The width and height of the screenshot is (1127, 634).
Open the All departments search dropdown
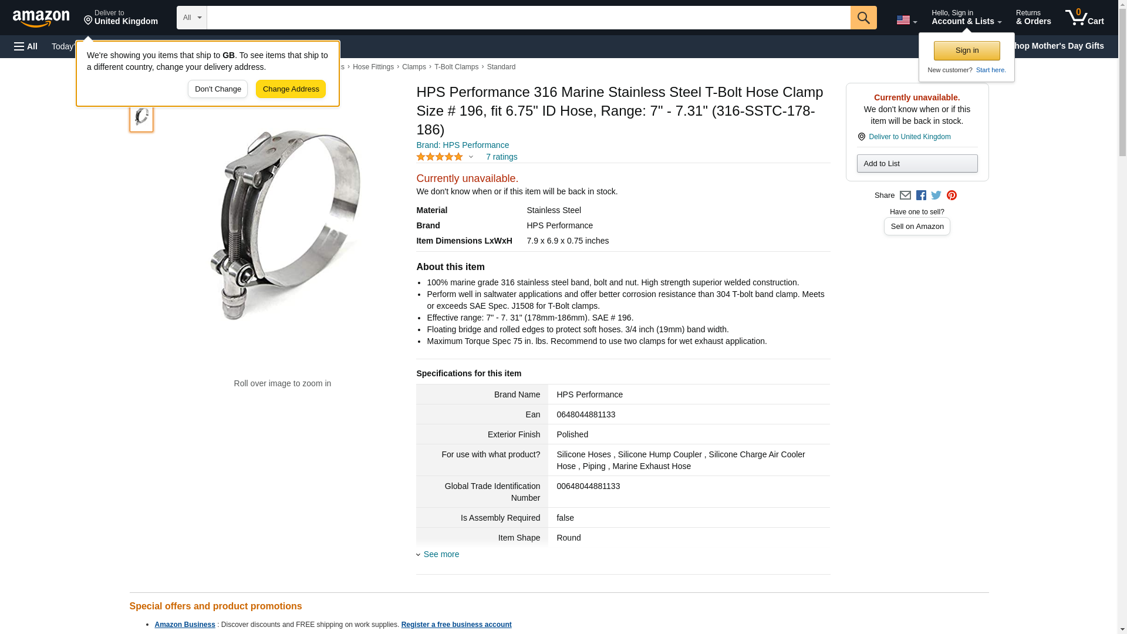[x=192, y=18]
